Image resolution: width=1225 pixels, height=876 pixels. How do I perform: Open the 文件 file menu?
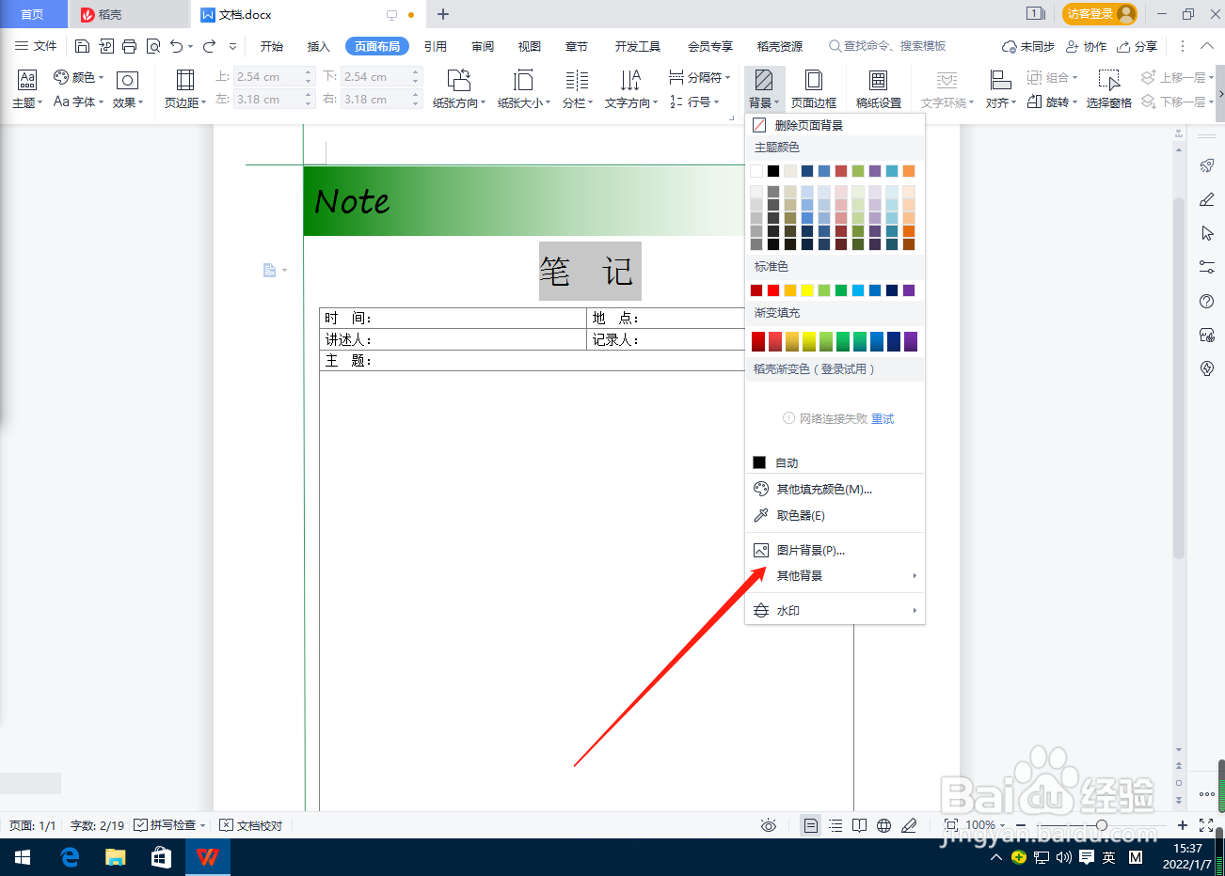click(x=36, y=46)
